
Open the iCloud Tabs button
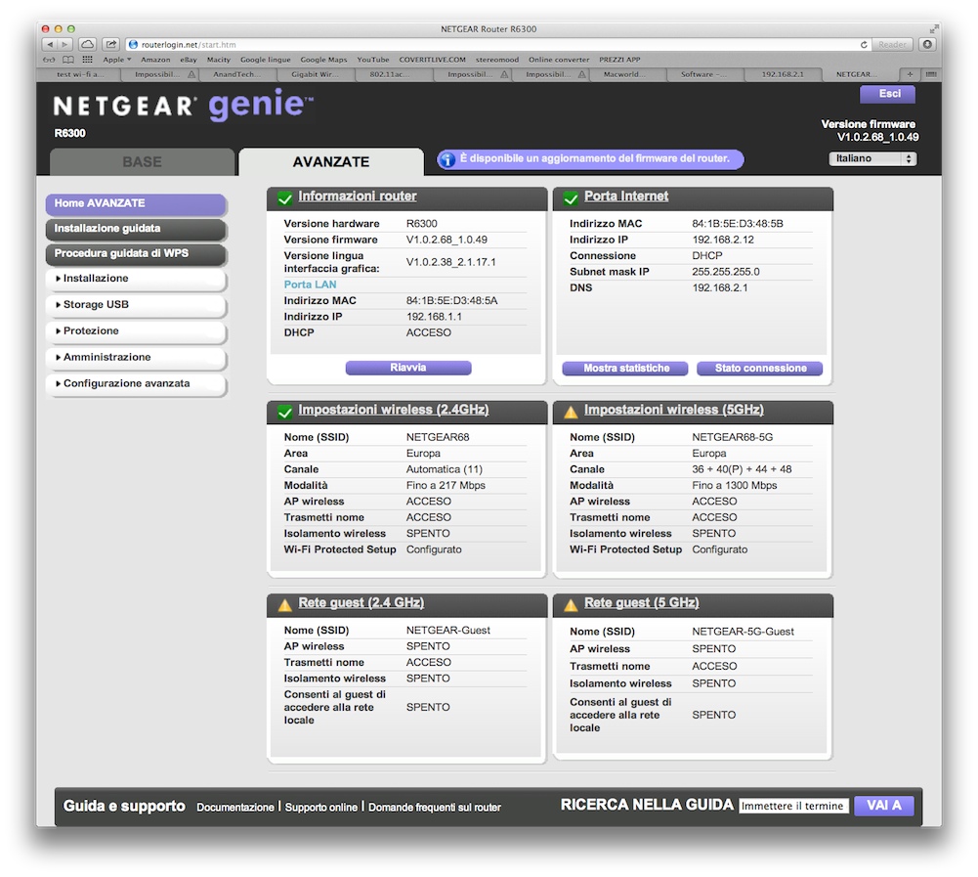click(x=88, y=44)
